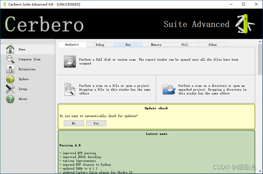Select Extensions label in sidebar
The width and height of the screenshot is (263, 174).
(27, 69)
